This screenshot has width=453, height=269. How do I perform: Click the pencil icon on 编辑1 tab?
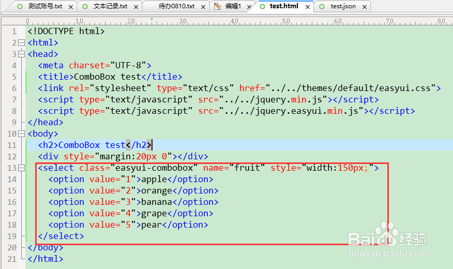pos(217,6)
